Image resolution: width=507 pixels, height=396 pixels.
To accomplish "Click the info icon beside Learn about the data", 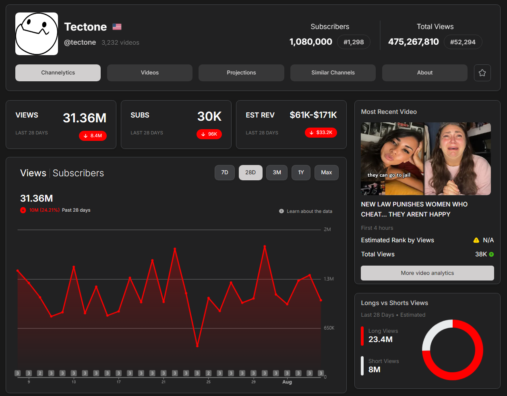I will pyautogui.click(x=281, y=211).
